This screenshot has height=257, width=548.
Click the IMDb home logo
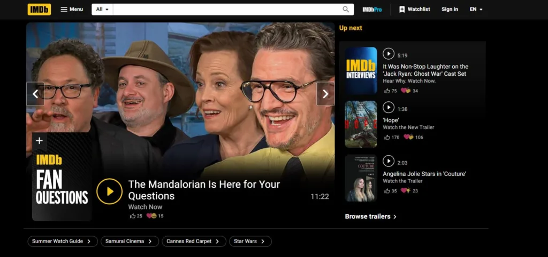tap(39, 10)
